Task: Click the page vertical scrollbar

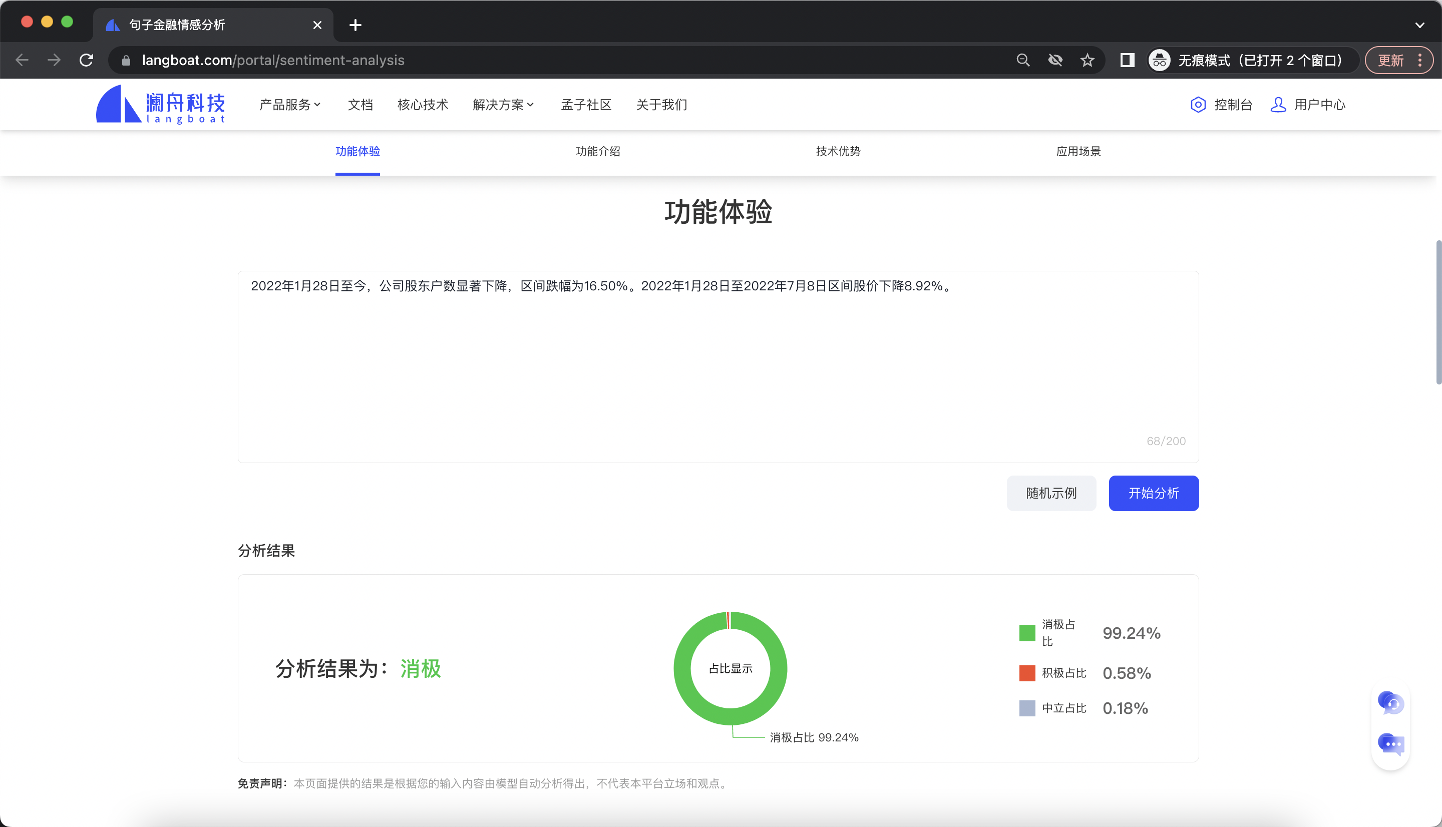Action: 1438,312
